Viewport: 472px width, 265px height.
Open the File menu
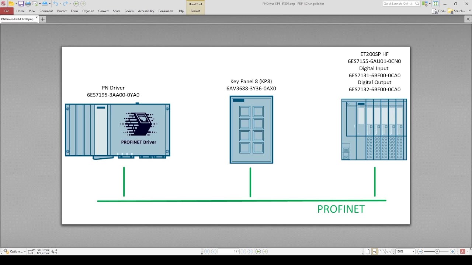(7, 11)
